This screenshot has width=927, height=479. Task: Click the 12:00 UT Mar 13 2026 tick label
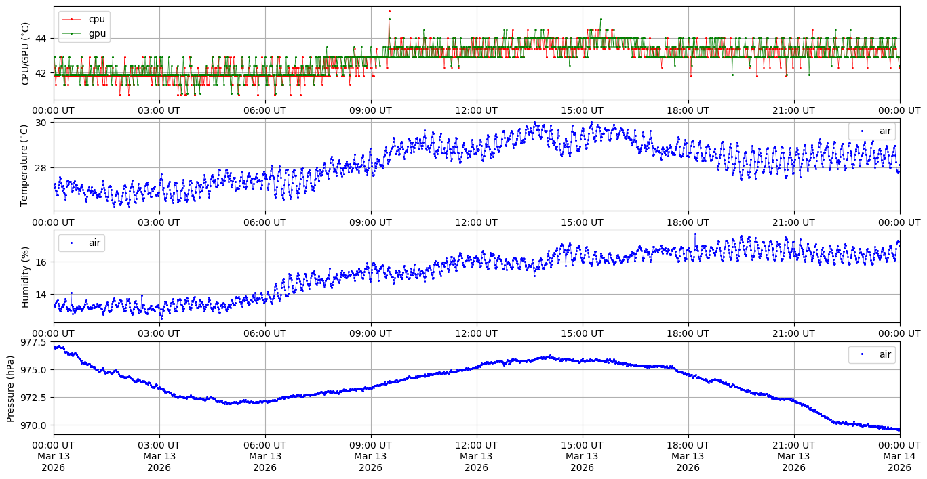point(476,456)
